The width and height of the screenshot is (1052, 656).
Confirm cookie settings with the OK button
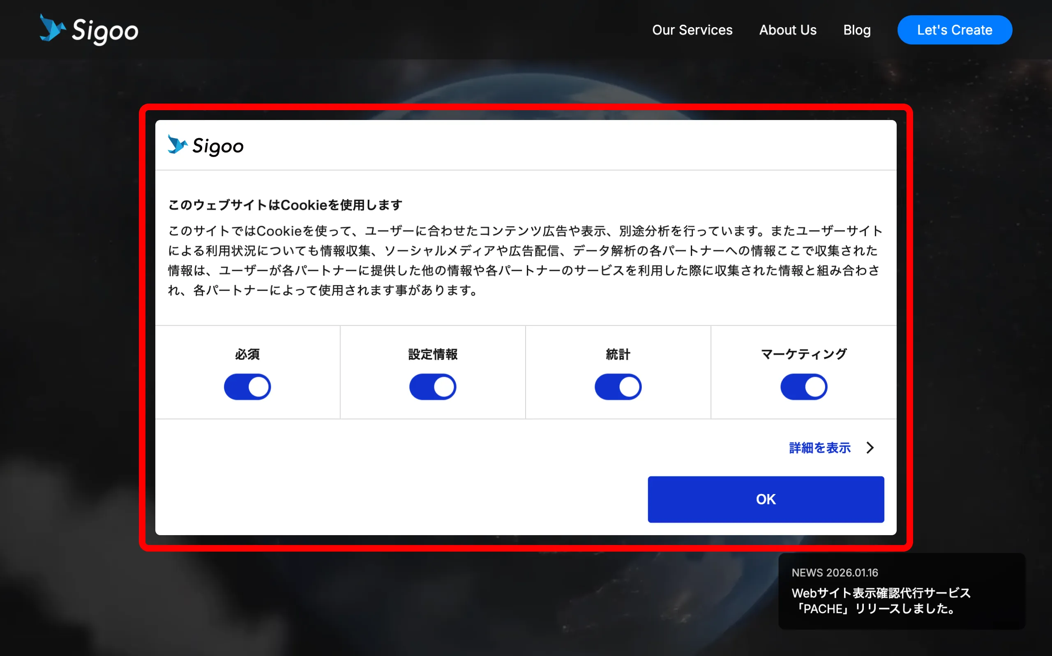tap(766, 499)
